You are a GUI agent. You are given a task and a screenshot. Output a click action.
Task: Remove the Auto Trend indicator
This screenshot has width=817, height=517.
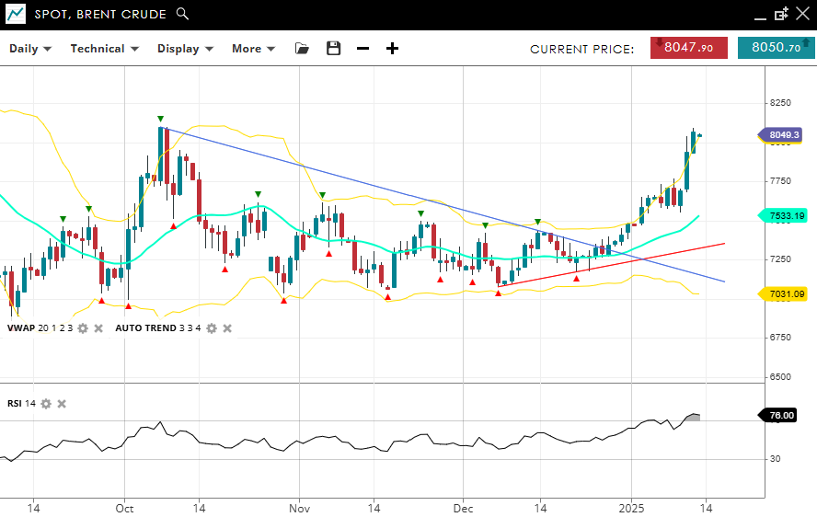[227, 327]
